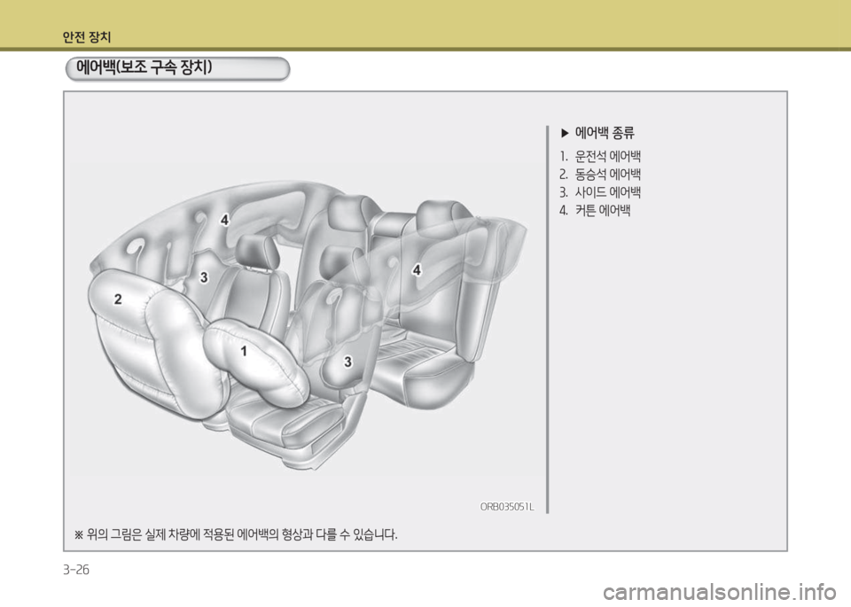The height and width of the screenshot is (607, 851).
Task: Click the footnote about '위의 그림은 실제 차량에'
Action: (236, 534)
